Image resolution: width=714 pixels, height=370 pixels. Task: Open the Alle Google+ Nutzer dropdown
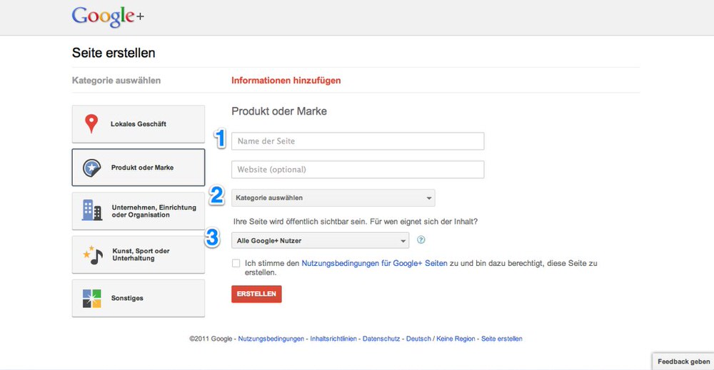320,240
